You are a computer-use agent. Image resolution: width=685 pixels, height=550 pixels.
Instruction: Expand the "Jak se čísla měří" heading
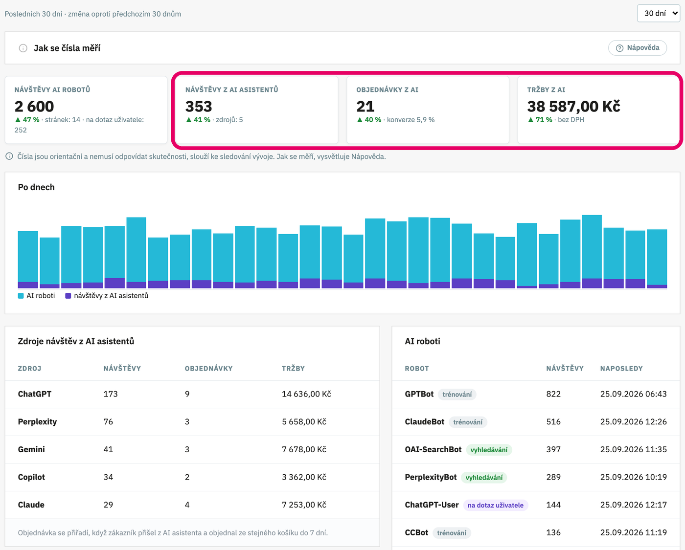tap(67, 48)
